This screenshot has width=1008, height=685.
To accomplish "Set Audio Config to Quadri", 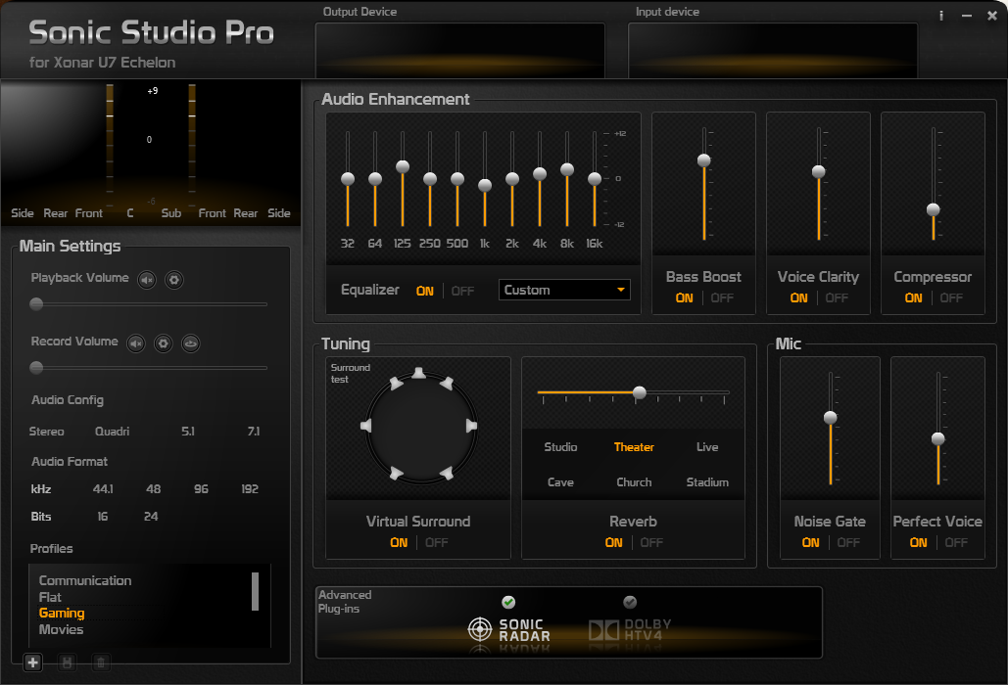I will pos(112,432).
